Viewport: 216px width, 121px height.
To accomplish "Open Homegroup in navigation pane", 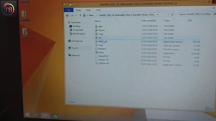I will (x=77, y=41).
